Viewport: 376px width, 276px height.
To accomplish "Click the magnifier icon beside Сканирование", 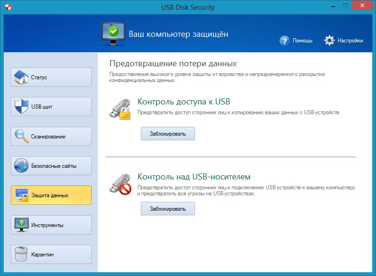I will [x=22, y=136].
